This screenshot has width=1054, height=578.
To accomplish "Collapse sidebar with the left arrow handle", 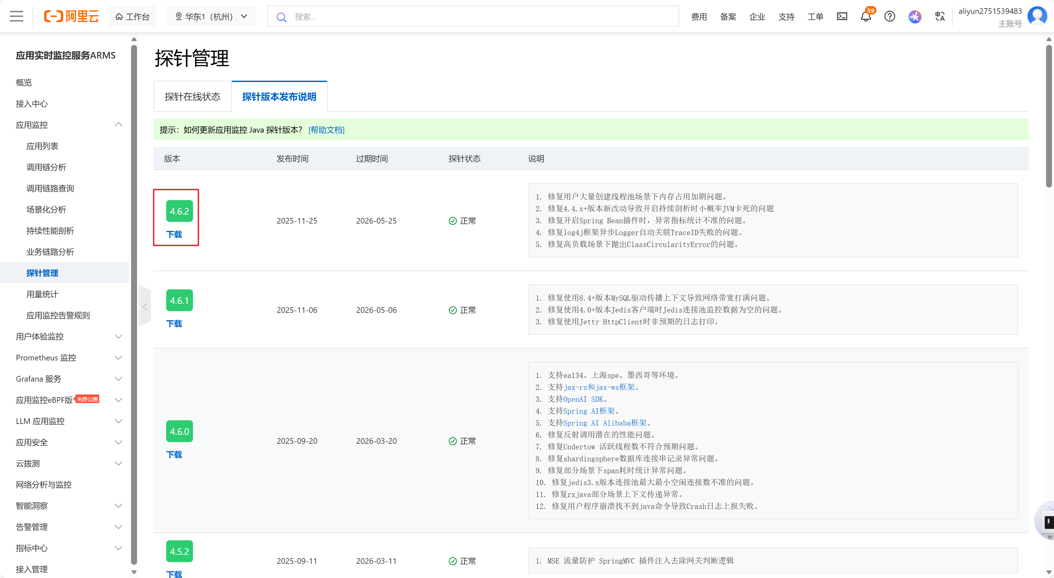I will pos(145,307).
